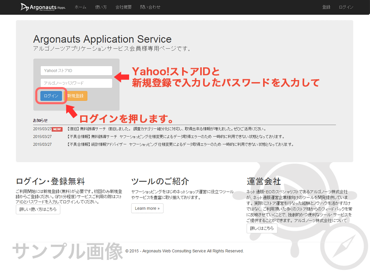Click the Learn more » button
The height and width of the screenshot is (278, 370).
147,209
